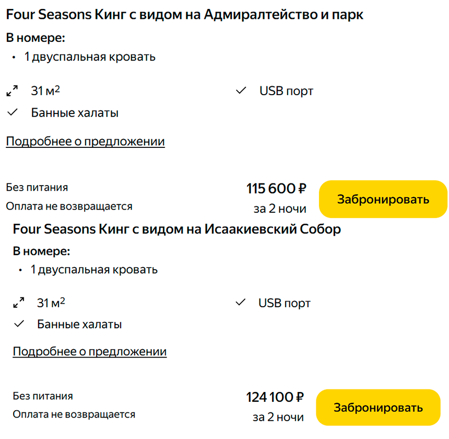This screenshot has width=449, height=439.
Task: Click Без питания label in Admiralty offer
Action: [x=37, y=188]
